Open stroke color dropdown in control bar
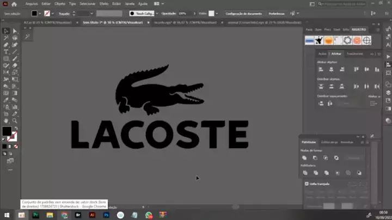The width and height of the screenshot is (392, 220). tap(53, 14)
